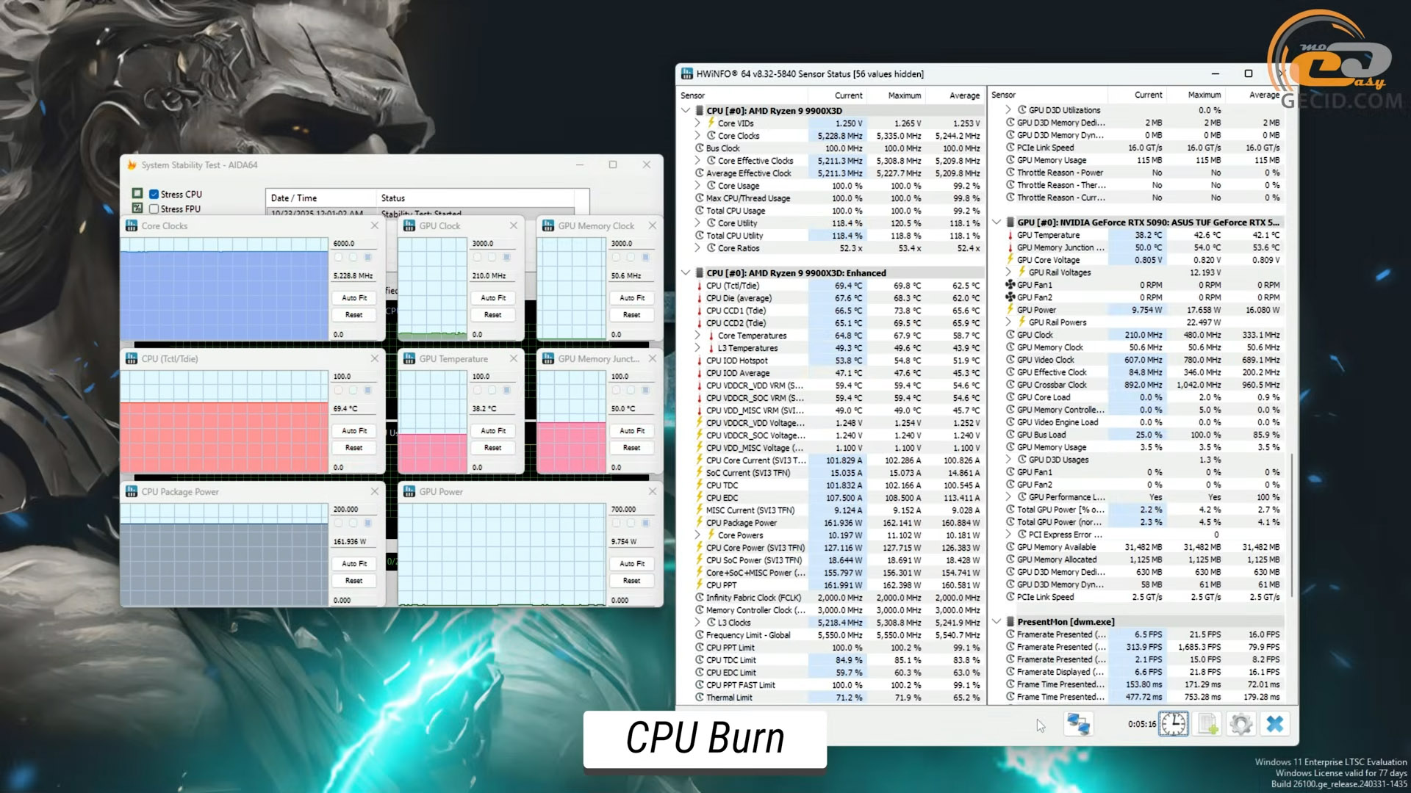Image resolution: width=1411 pixels, height=793 pixels.
Task: Click the logging start sheet icon
Action: tap(1207, 724)
